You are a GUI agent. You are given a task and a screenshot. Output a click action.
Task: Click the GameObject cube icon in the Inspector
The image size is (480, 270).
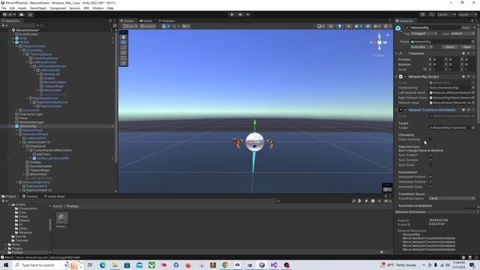(x=398, y=28)
